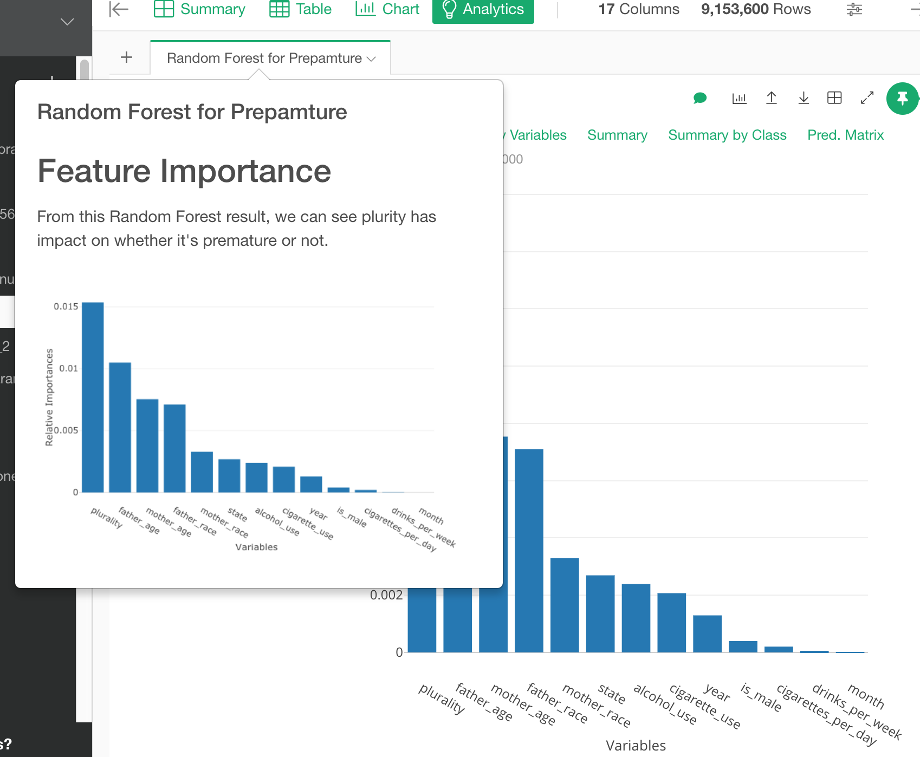This screenshot has height=757, width=920.
Task: Open the Random Forest for Prepamture tab dropdown
Action: (372, 58)
